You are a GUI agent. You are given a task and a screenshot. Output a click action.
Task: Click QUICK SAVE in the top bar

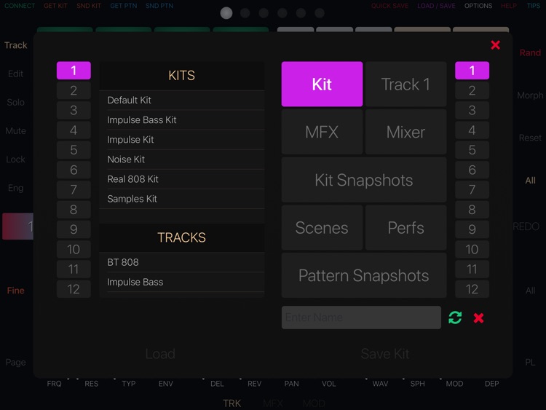[x=389, y=6]
